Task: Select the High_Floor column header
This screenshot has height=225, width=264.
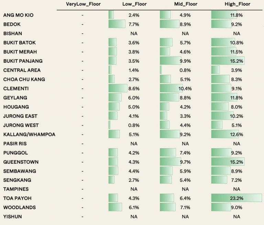Action: 236,4
